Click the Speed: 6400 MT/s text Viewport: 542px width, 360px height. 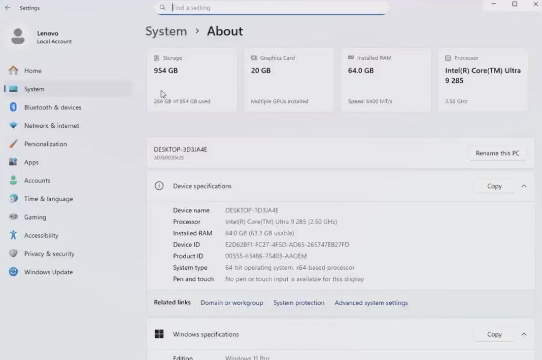click(370, 101)
